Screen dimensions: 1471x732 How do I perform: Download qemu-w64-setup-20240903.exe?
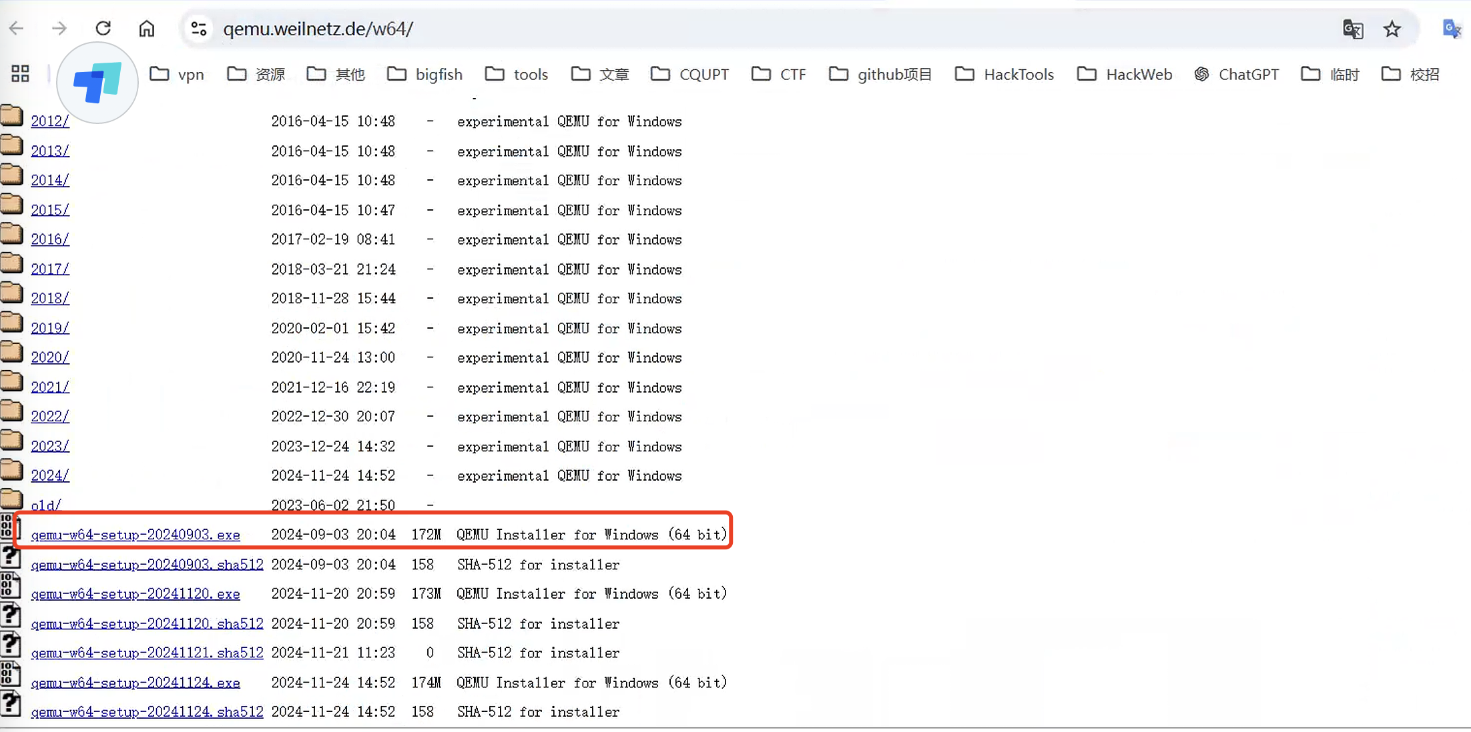coord(135,535)
